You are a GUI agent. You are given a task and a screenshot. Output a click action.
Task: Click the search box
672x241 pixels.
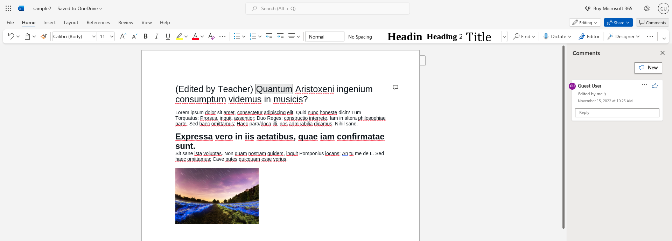point(328,8)
